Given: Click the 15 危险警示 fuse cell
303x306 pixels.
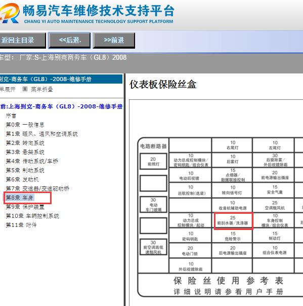Looking at the screenshot, I should [x=232, y=236].
